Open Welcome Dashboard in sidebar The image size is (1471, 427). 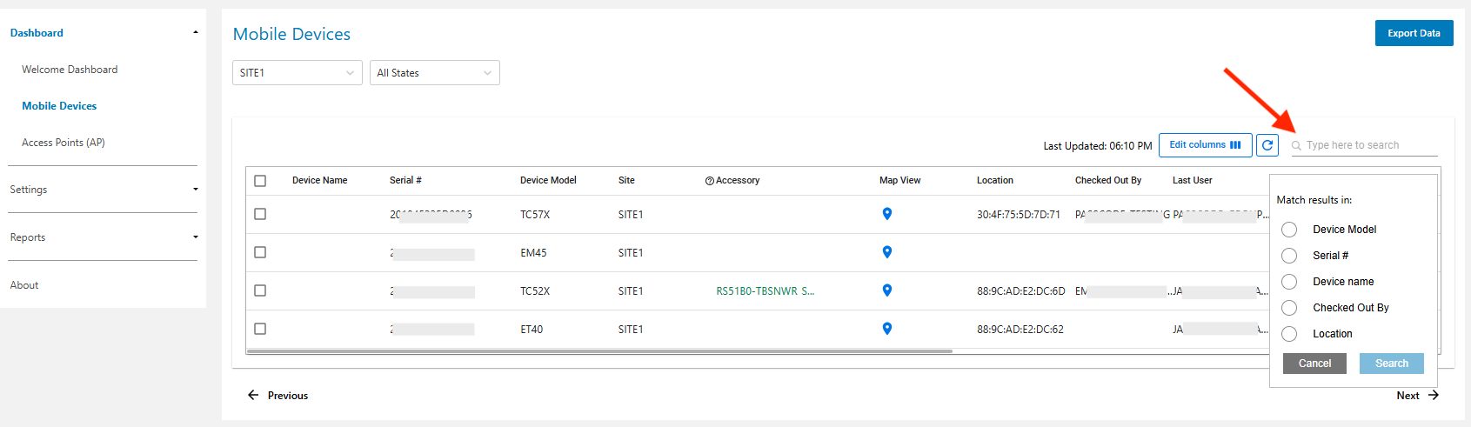(x=70, y=70)
